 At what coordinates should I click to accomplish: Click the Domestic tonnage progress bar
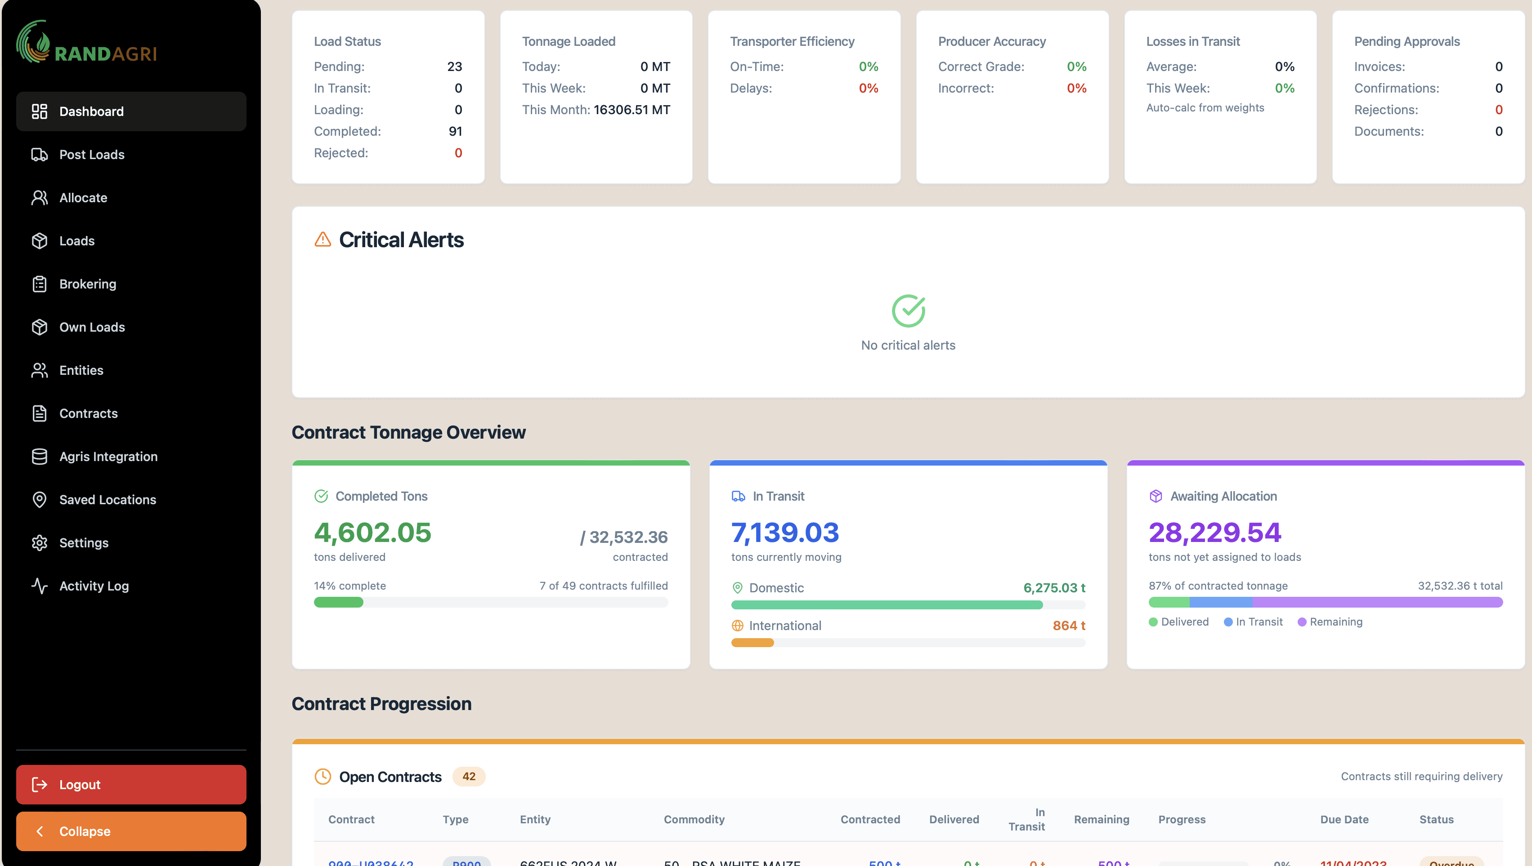pos(908,605)
